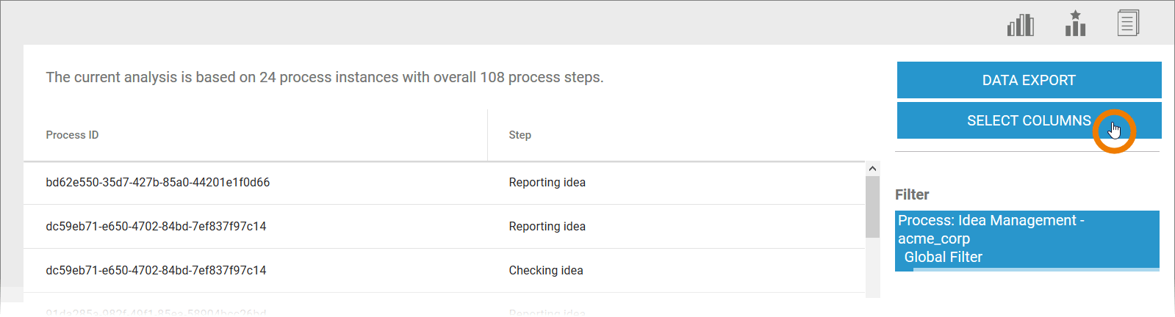Sort by the Step column header
1175x317 pixels.
click(520, 135)
